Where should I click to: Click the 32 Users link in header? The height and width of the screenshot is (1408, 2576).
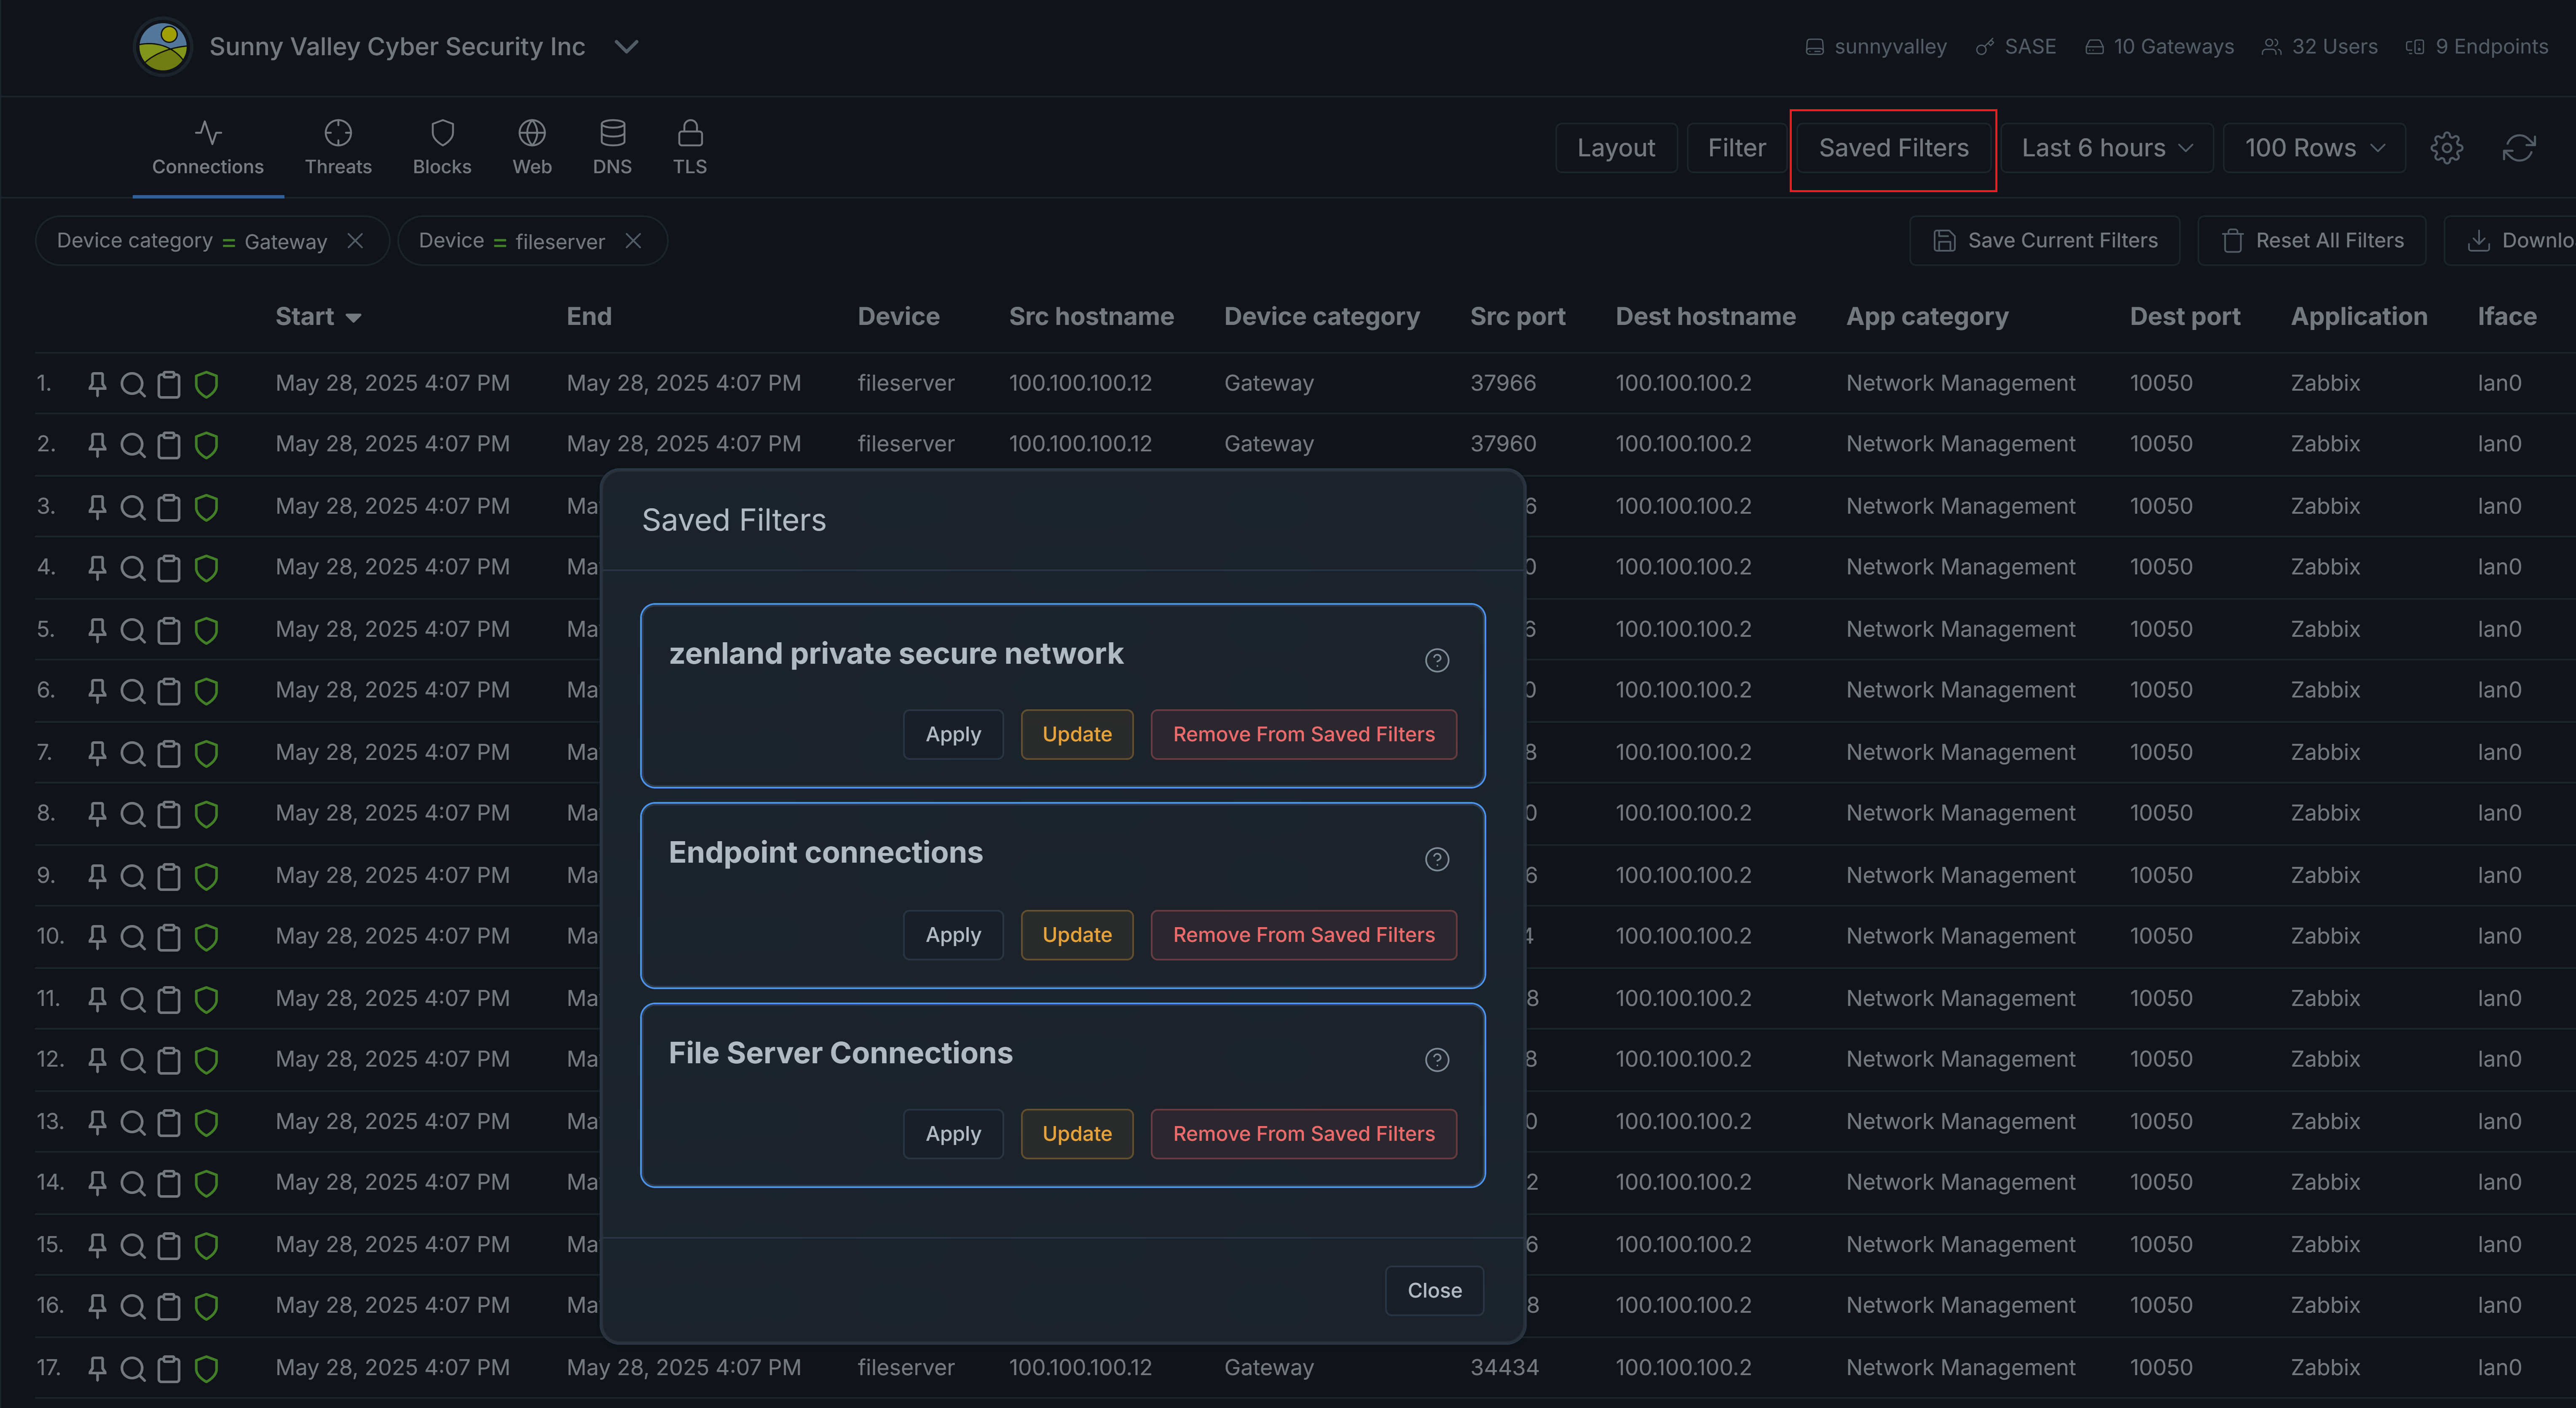point(2320,47)
